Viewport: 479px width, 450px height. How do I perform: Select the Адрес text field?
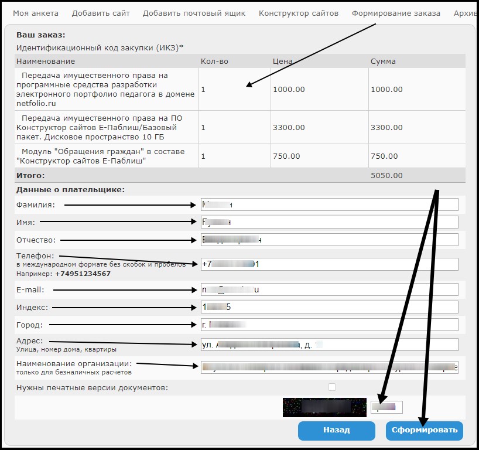[329, 345]
